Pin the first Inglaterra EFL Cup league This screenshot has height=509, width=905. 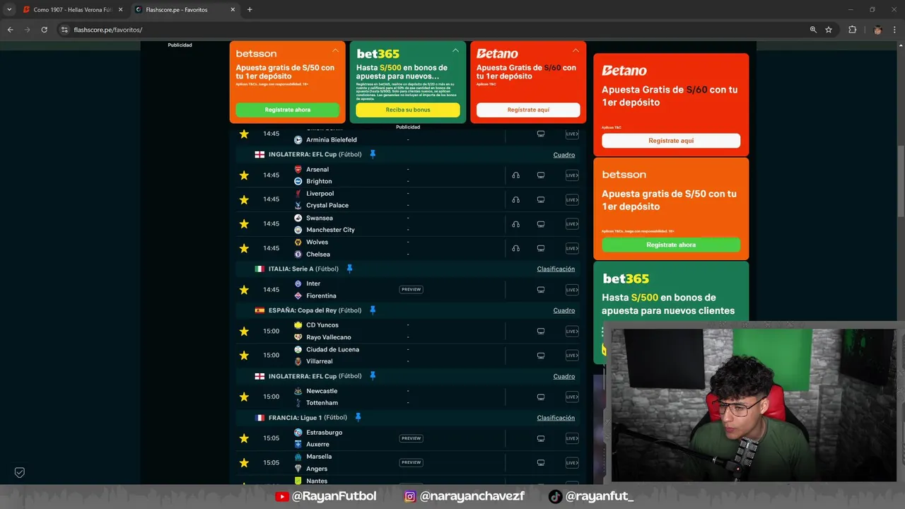(x=373, y=154)
